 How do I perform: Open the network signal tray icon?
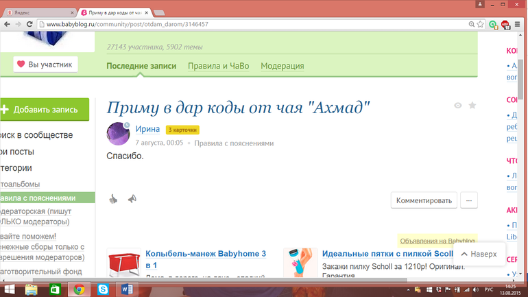coord(466,289)
